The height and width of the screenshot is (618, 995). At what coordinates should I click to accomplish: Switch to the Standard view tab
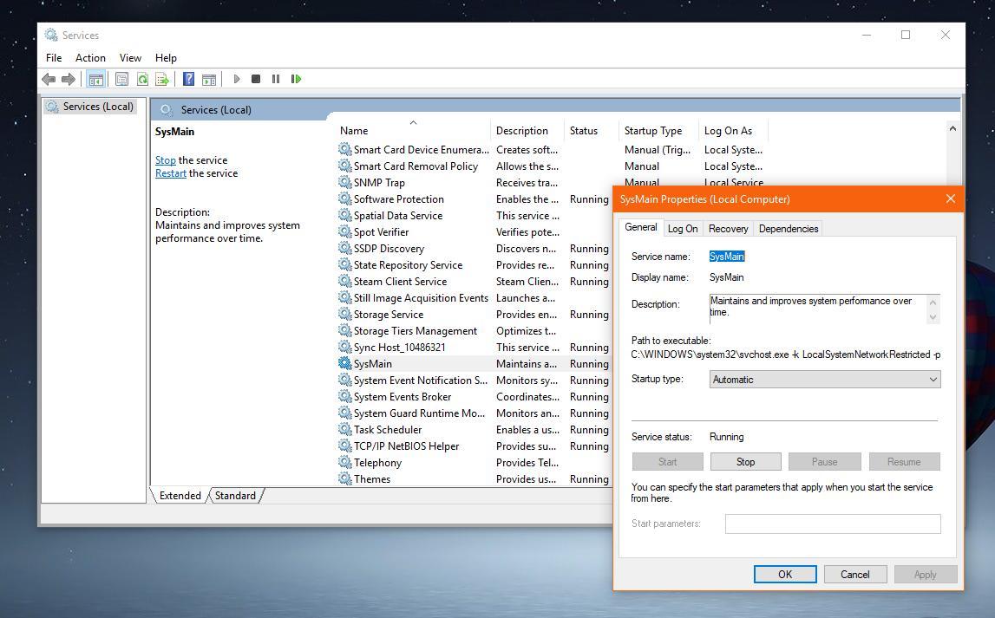click(x=235, y=496)
